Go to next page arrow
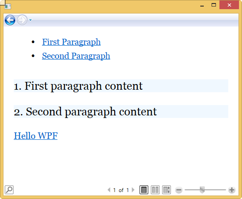This screenshot has height=199, width=242. [x=133, y=190]
